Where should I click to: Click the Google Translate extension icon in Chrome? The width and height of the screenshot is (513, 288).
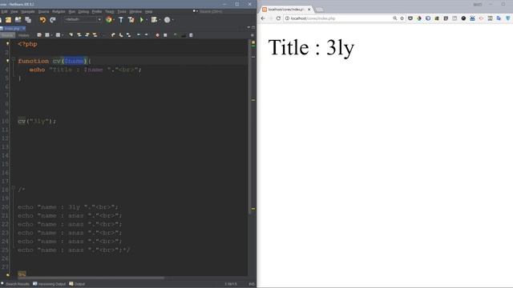click(499, 18)
